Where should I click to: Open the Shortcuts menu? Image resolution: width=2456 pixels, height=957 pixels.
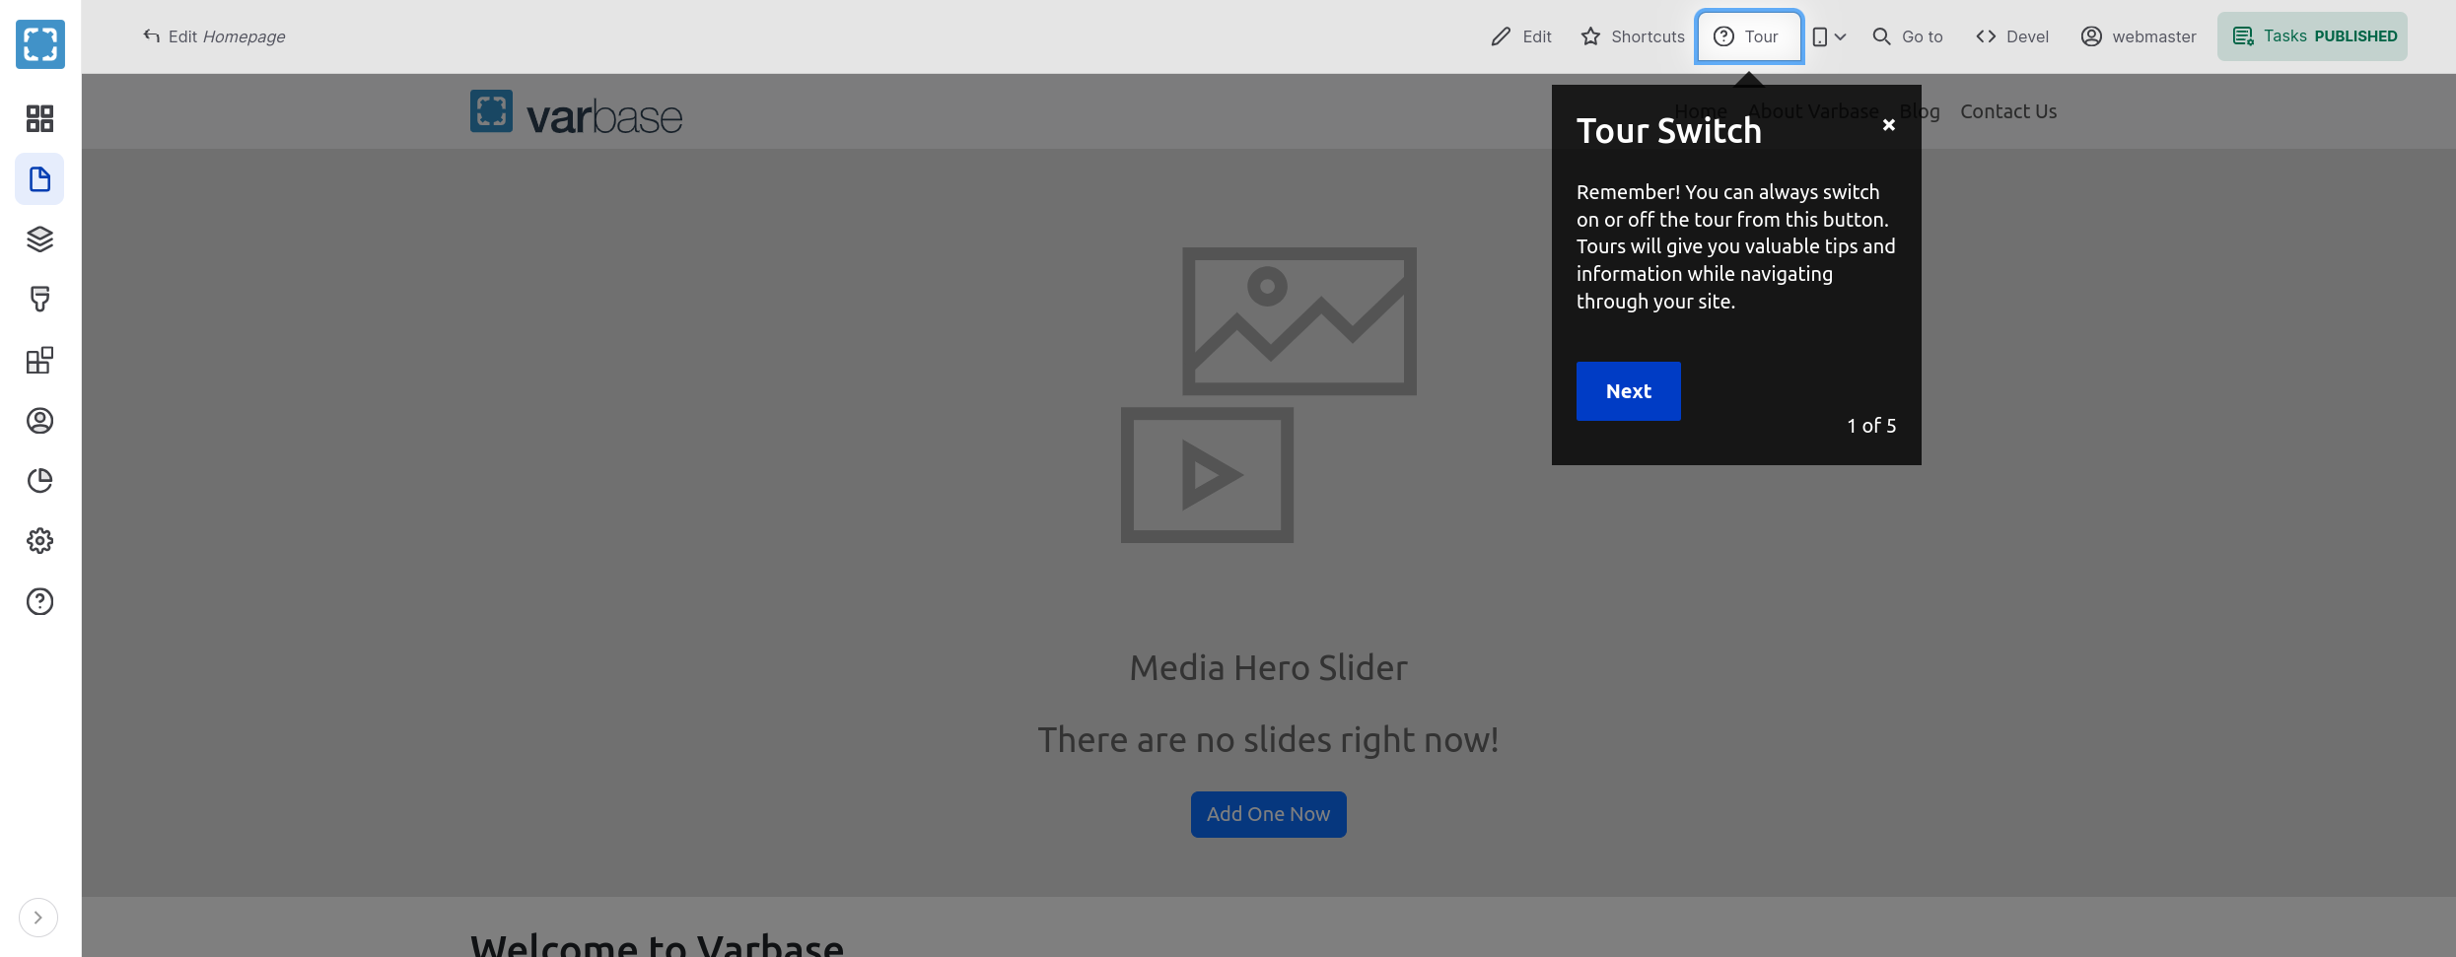[x=1633, y=36]
